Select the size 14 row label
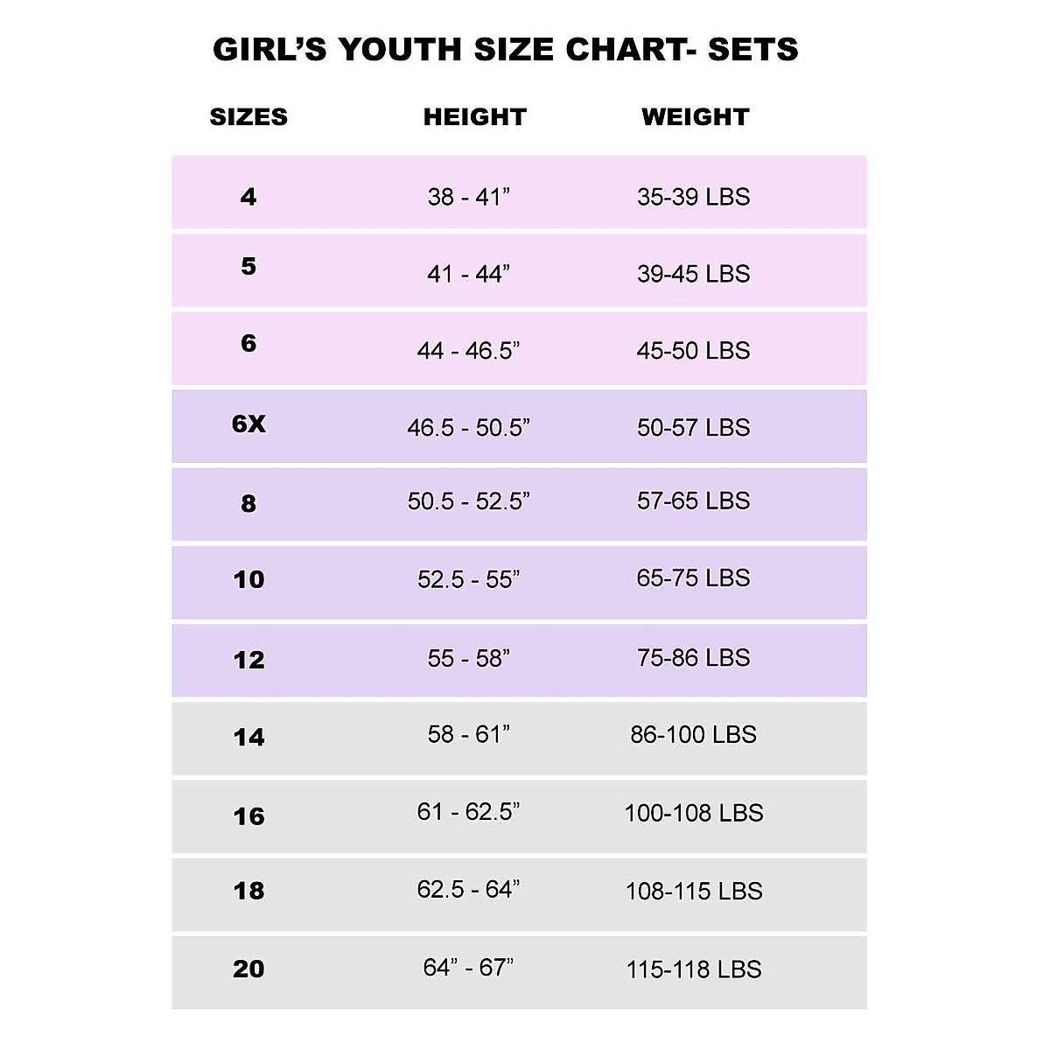The image size is (1050, 1050). [248, 738]
